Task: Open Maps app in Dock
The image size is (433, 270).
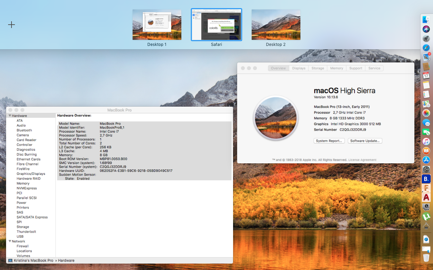Action: [426, 104]
